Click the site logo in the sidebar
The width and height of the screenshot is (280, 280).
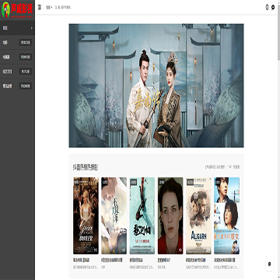[17, 10]
